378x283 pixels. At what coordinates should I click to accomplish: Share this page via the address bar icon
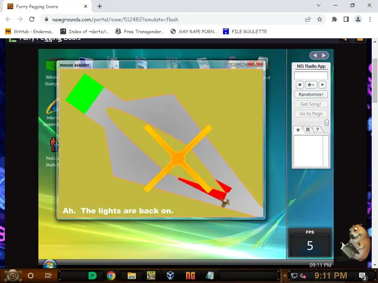click(308, 20)
